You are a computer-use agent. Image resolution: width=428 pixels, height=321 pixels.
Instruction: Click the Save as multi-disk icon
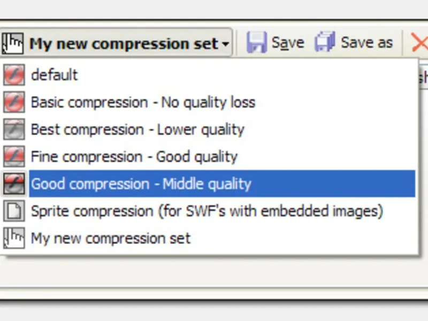(325, 43)
